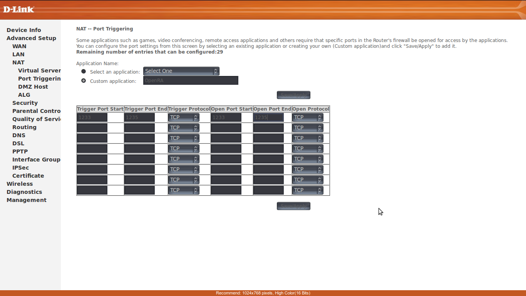
Task: Open Open Protocol dropdown in second row
Action: click(308, 128)
